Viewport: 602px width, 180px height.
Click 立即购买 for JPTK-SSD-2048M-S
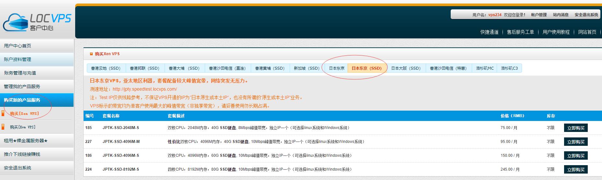pos(576,128)
